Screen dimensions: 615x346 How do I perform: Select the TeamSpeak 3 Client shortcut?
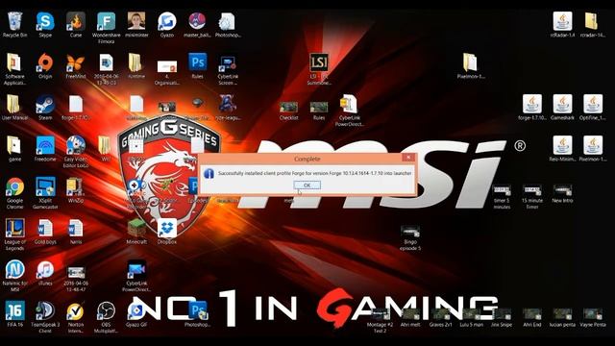pos(45,317)
